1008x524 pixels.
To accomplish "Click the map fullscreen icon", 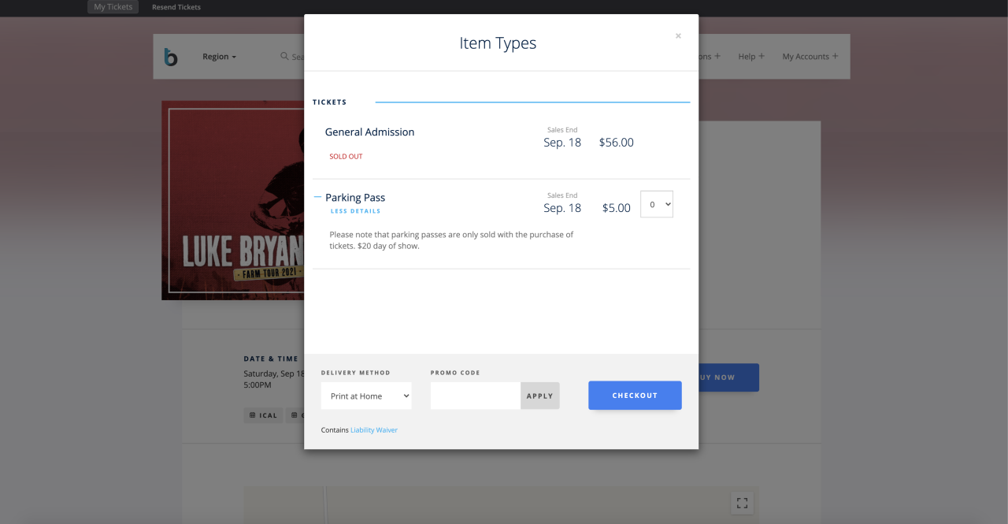I will [742, 503].
